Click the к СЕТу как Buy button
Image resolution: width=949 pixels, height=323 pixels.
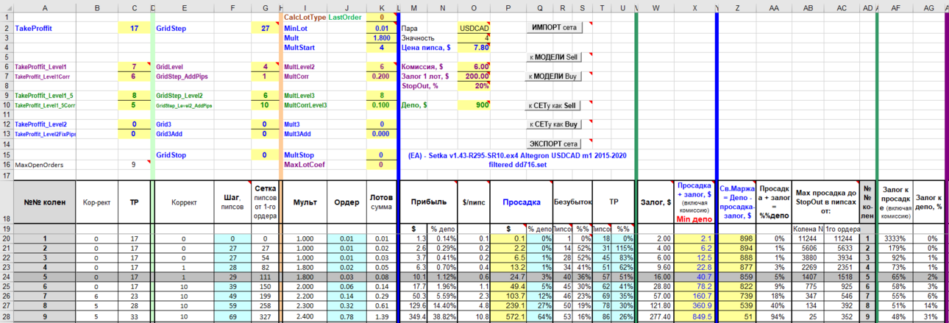[x=555, y=125]
